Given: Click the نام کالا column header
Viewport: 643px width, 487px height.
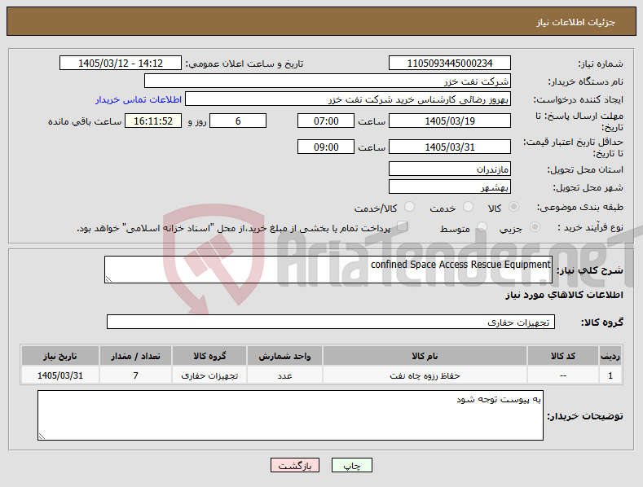Looking at the screenshot, I should (x=425, y=356).
